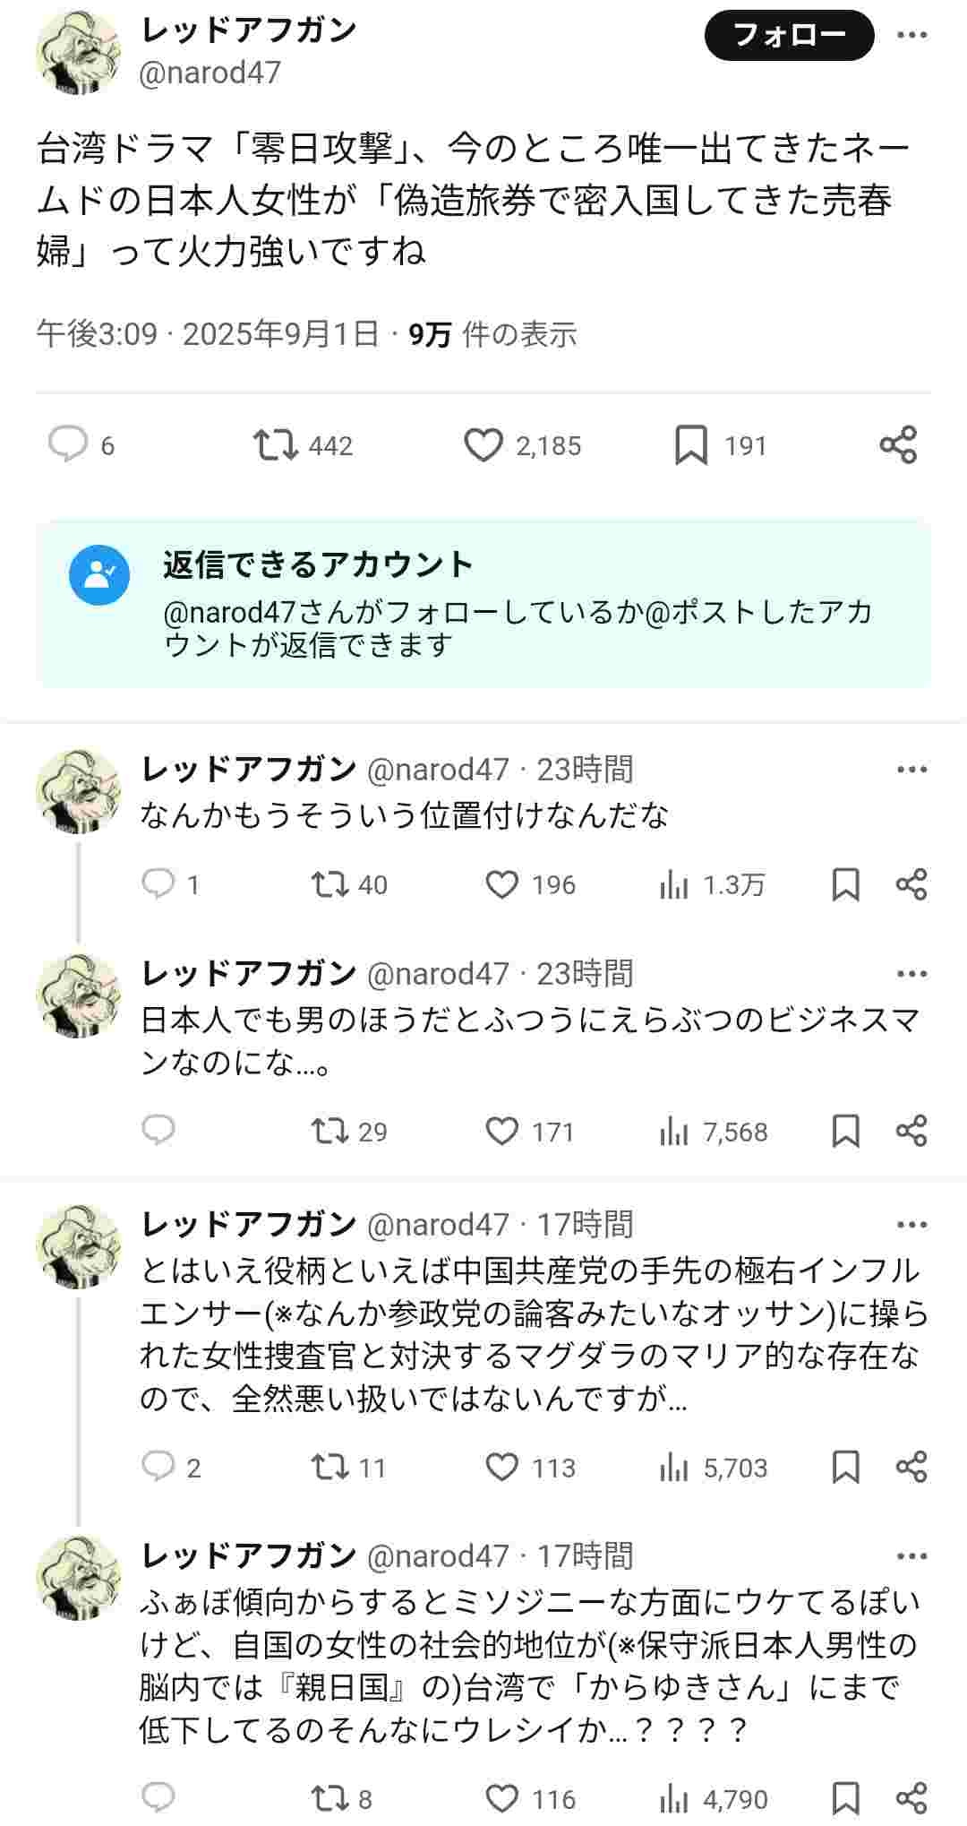967x1826 pixels.
Task: Share the main post
Action: (x=898, y=444)
